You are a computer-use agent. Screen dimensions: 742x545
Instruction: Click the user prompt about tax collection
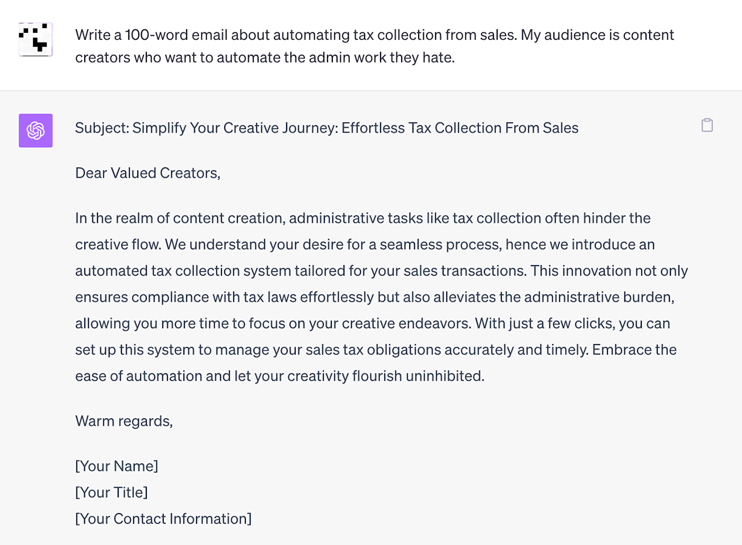pos(374,46)
